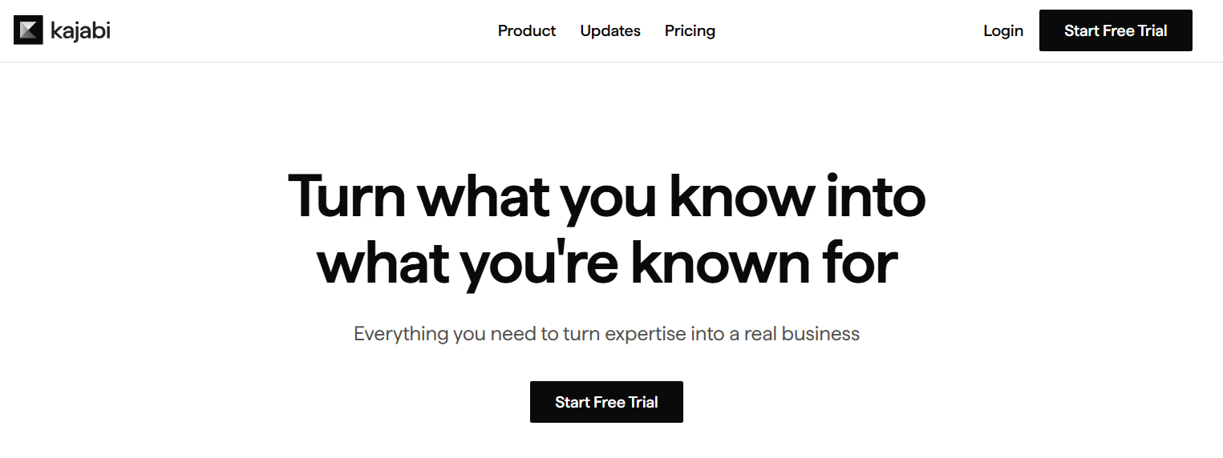Open the Pricing page
Viewport: 1223px width, 458px height.
coord(690,31)
